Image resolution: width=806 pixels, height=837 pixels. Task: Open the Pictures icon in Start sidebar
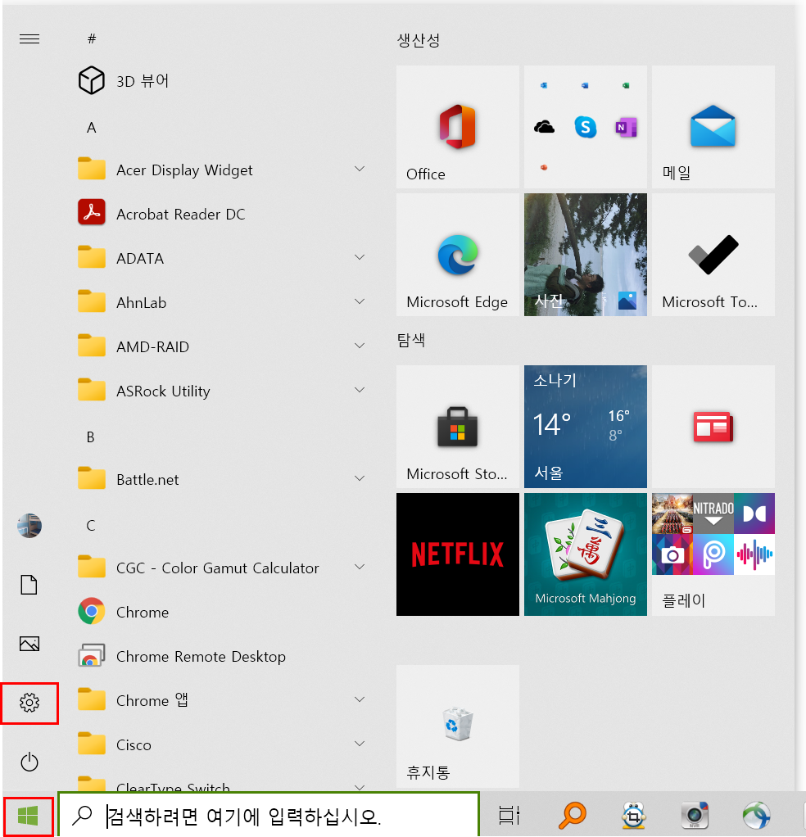(29, 644)
